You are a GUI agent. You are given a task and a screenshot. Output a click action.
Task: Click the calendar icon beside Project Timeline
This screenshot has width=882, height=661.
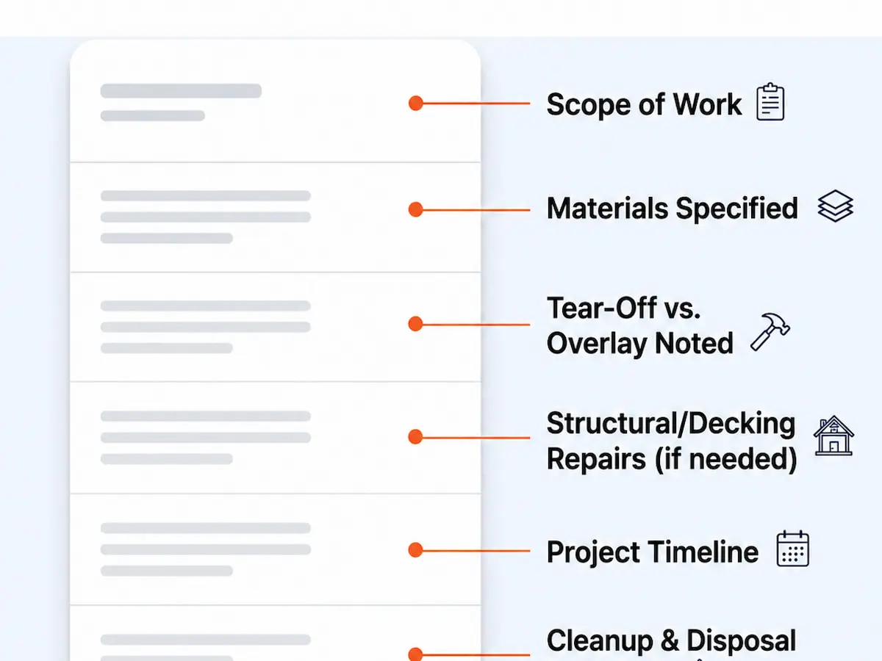792,549
